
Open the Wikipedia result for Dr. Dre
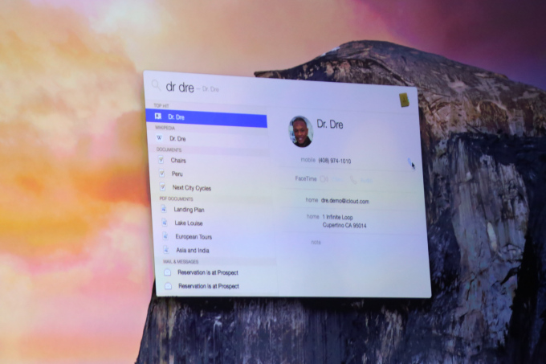[208, 139]
